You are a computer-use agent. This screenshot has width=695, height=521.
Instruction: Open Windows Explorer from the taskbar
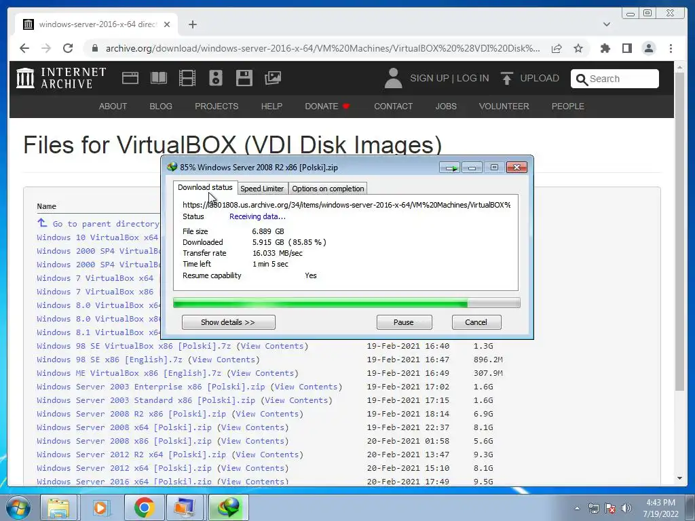[58, 507]
